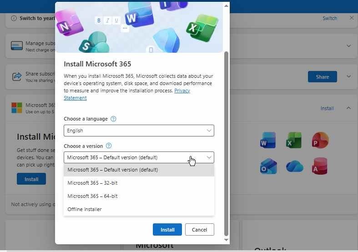Click the Microsoft logo in subscription row
This screenshot has height=252, width=358.
point(17,108)
